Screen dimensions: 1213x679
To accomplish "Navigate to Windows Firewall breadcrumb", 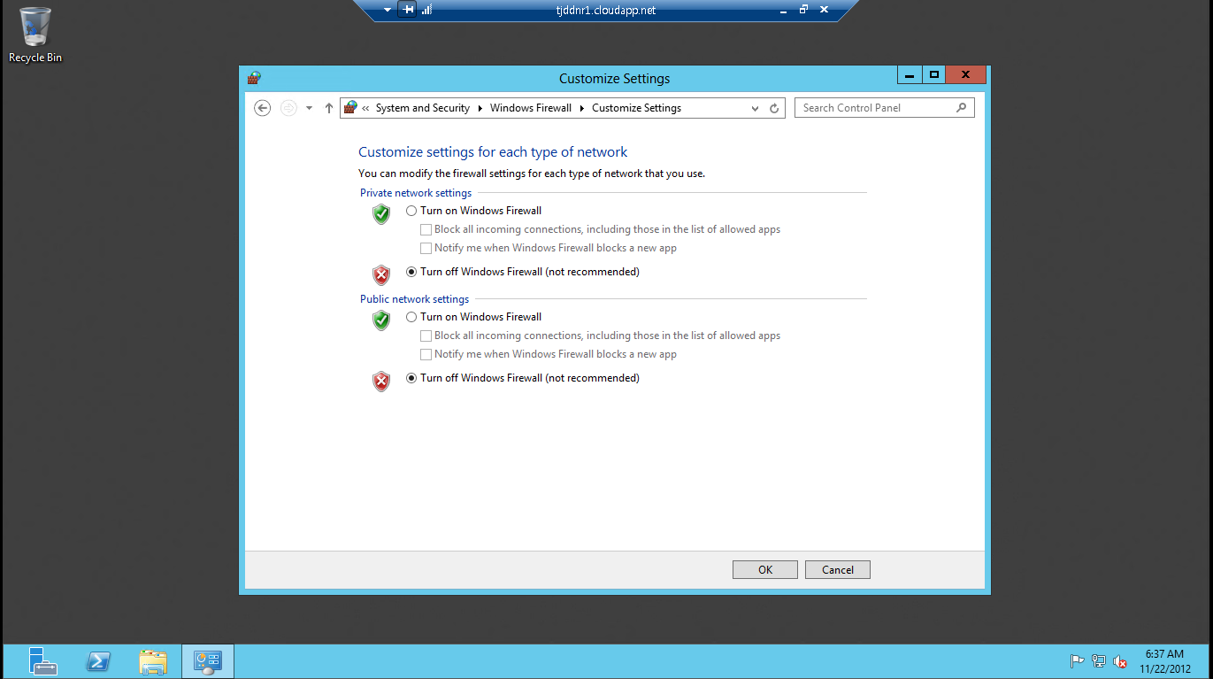I will coord(531,108).
